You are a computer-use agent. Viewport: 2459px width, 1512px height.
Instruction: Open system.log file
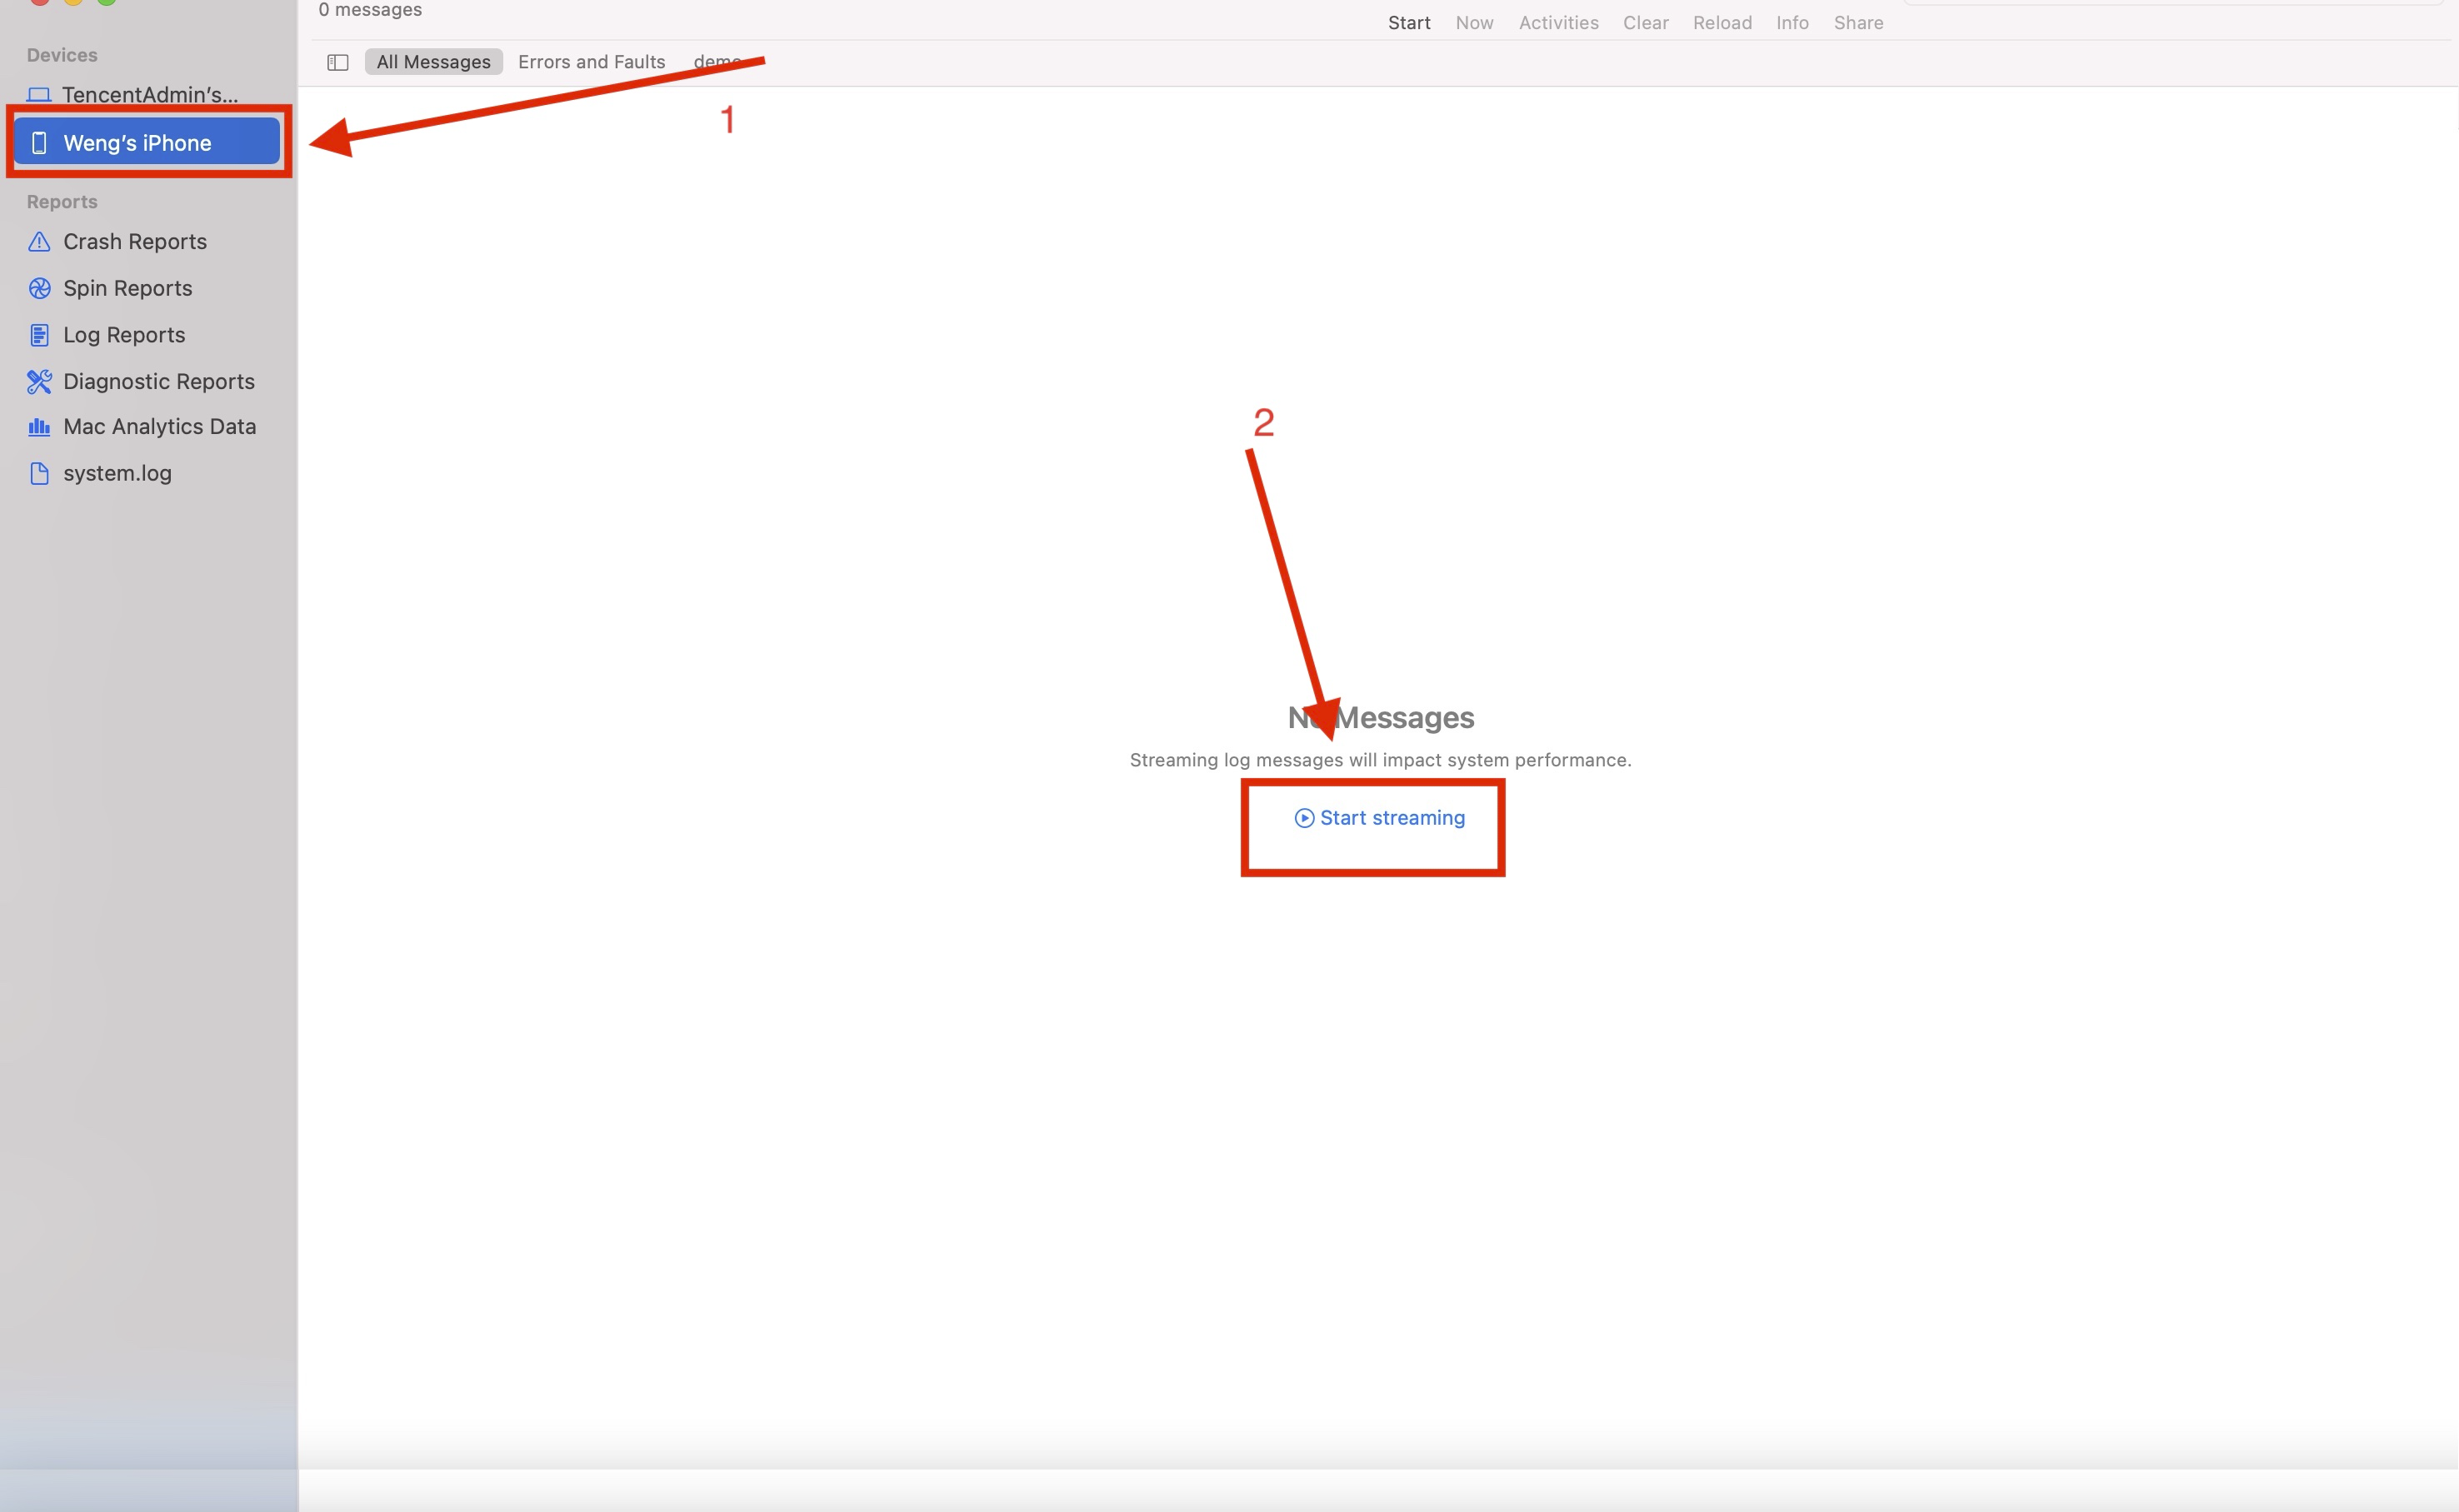(x=117, y=472)
